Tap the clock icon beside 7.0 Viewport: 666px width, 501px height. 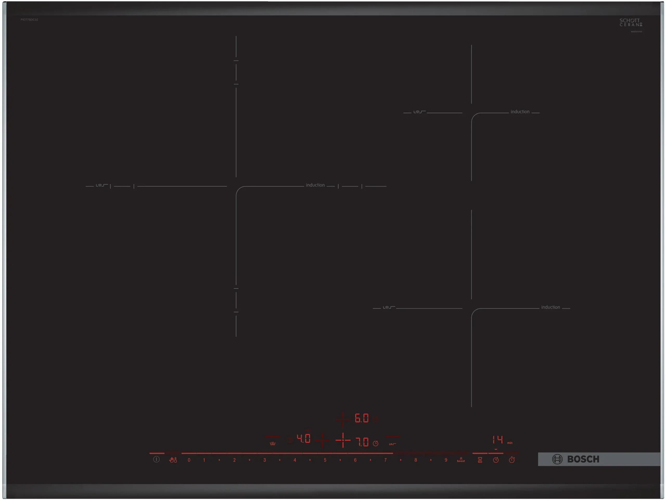(375, 443)
